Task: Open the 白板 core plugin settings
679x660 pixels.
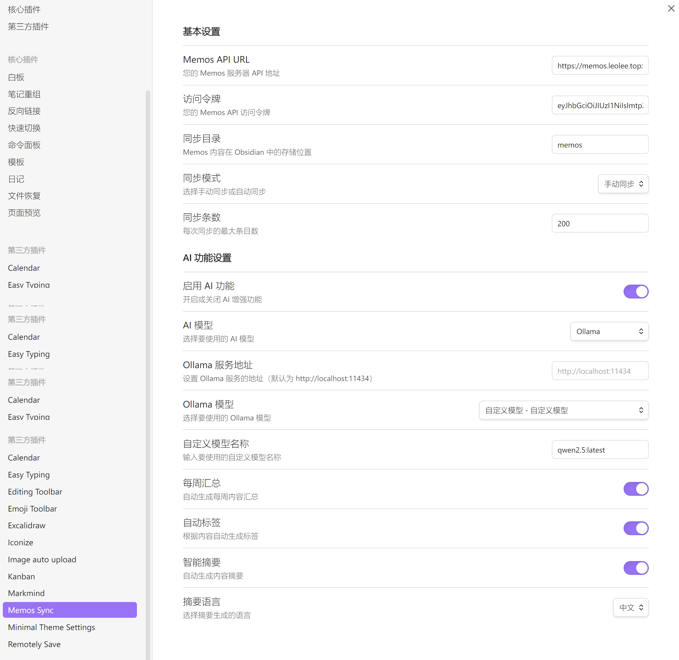Action: (16, 77)
